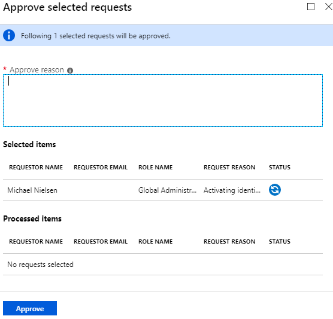Close the Approve selected requests pane
333x319 pixels.
pos(329,7)
